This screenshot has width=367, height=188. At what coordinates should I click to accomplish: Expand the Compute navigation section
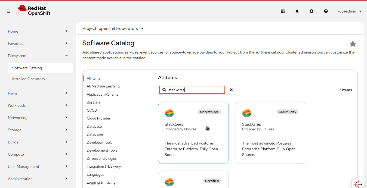coord(38,154)
